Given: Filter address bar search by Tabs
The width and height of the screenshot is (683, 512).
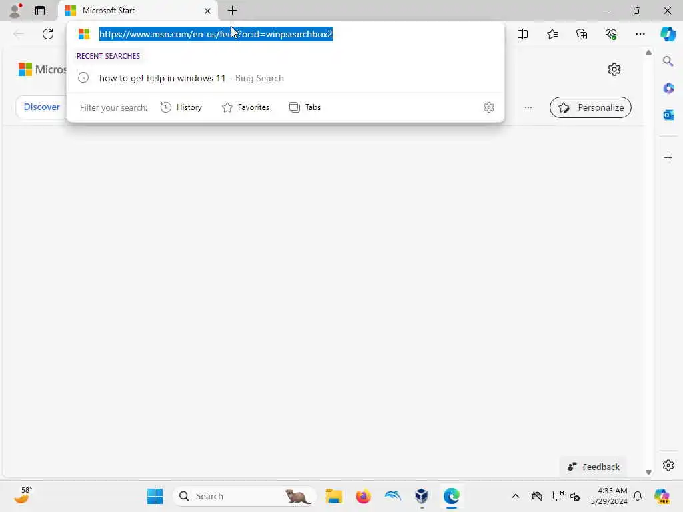Looking at the screenshot, I should pyautogui.click(x=305, y=107).
